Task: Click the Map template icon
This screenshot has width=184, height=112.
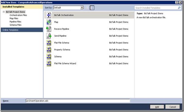Action: pos(49,22)
